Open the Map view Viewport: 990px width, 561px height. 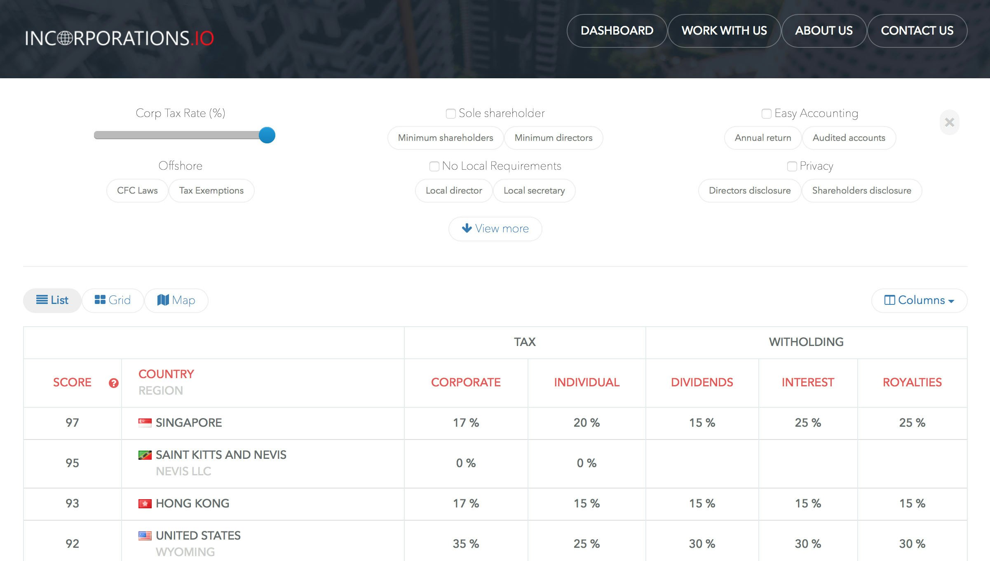(176, 300)
